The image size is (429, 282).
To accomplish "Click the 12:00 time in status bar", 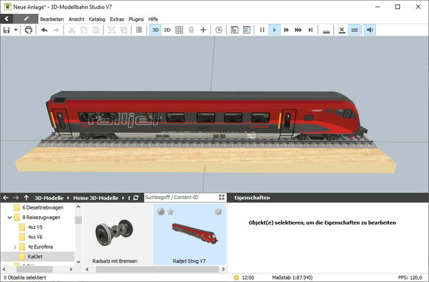I will pos(248,277).
